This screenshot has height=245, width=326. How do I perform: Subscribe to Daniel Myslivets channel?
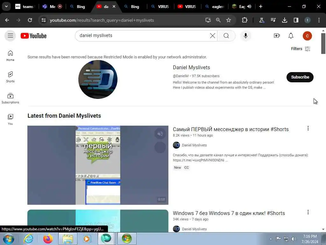coord(300,77)
